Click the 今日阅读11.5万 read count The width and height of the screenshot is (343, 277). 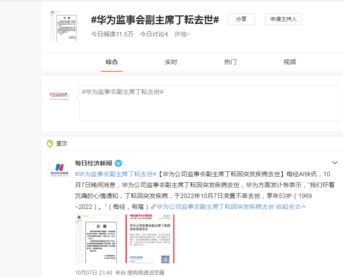112,34
